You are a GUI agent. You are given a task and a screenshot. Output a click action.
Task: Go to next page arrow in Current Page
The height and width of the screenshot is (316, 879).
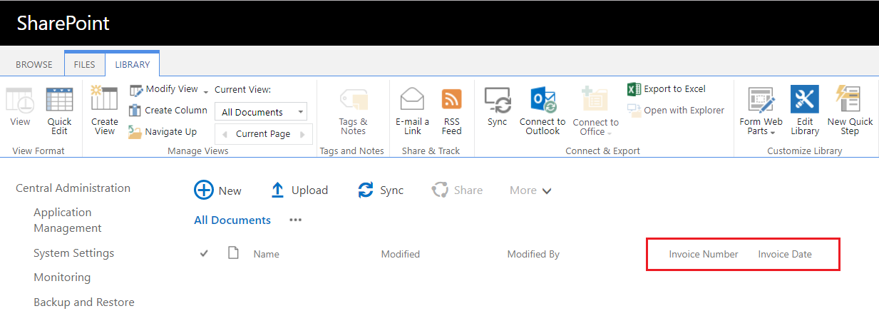tap(302, 134)
